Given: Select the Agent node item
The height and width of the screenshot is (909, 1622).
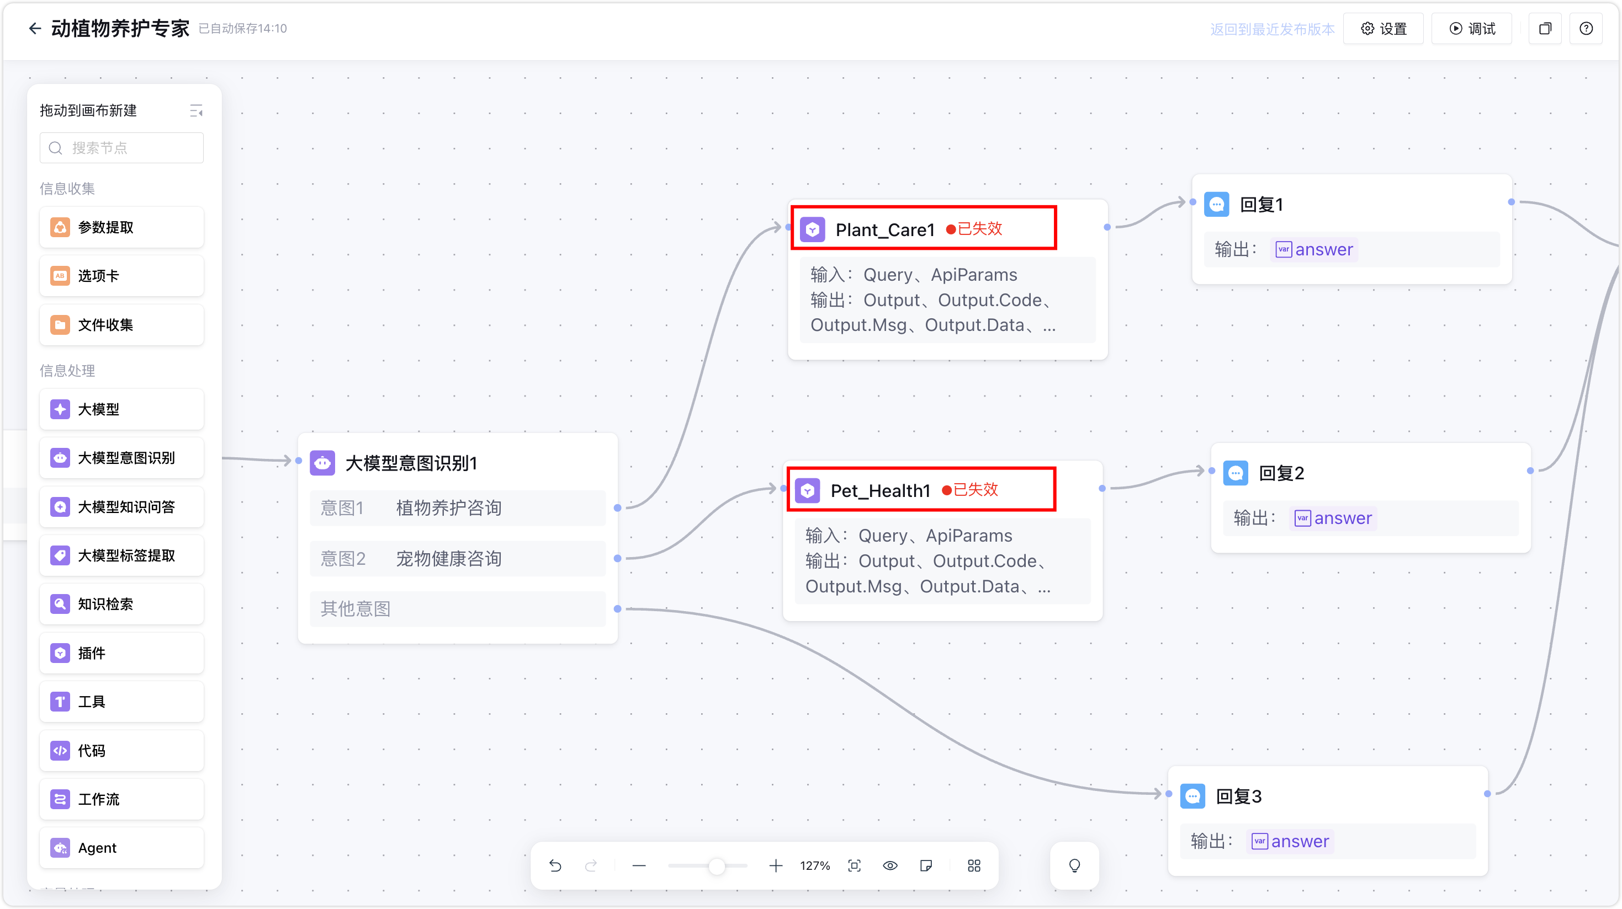Looking at the screenshot, I should coord(121,847).
